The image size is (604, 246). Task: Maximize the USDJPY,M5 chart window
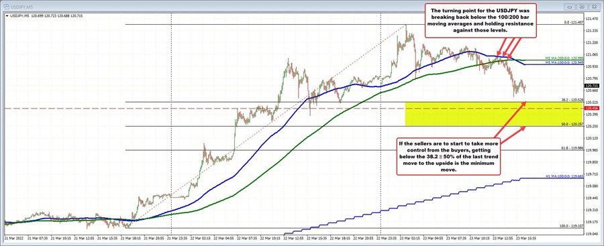coord(583,6)
